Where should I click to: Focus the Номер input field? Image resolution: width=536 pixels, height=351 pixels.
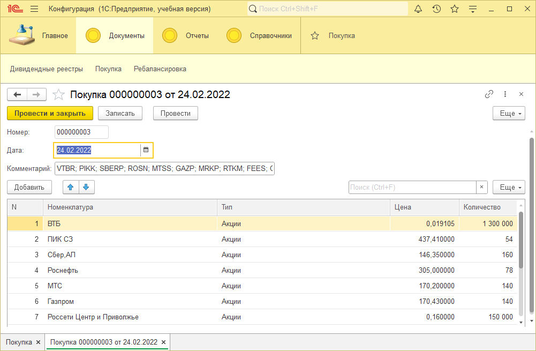(81, 132)
